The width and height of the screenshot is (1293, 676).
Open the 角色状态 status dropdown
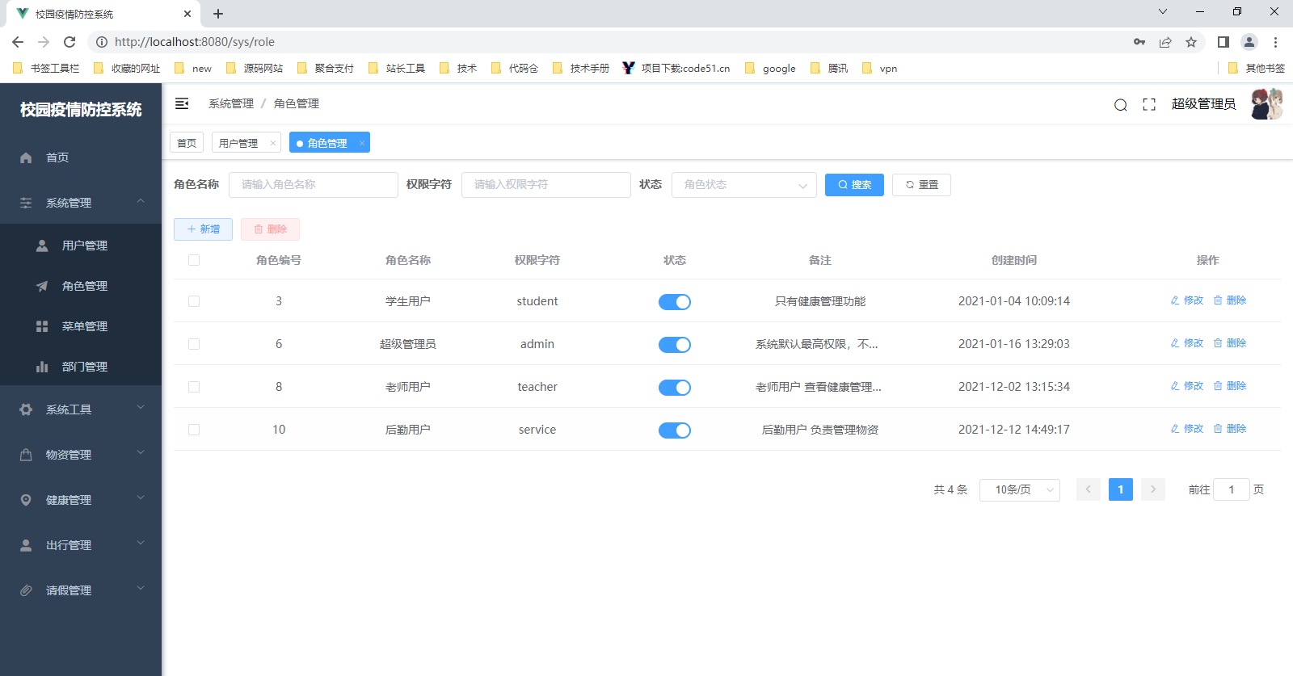(743, 185)
